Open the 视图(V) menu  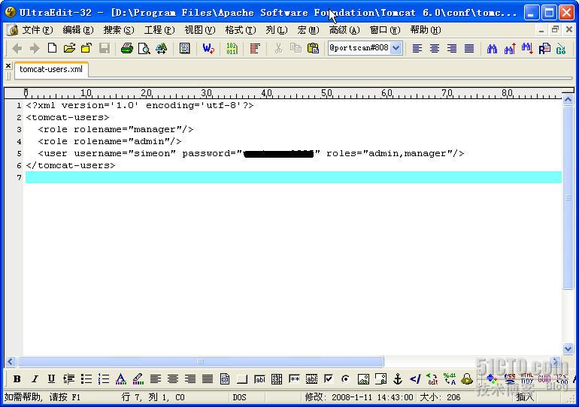pos(200,30)
